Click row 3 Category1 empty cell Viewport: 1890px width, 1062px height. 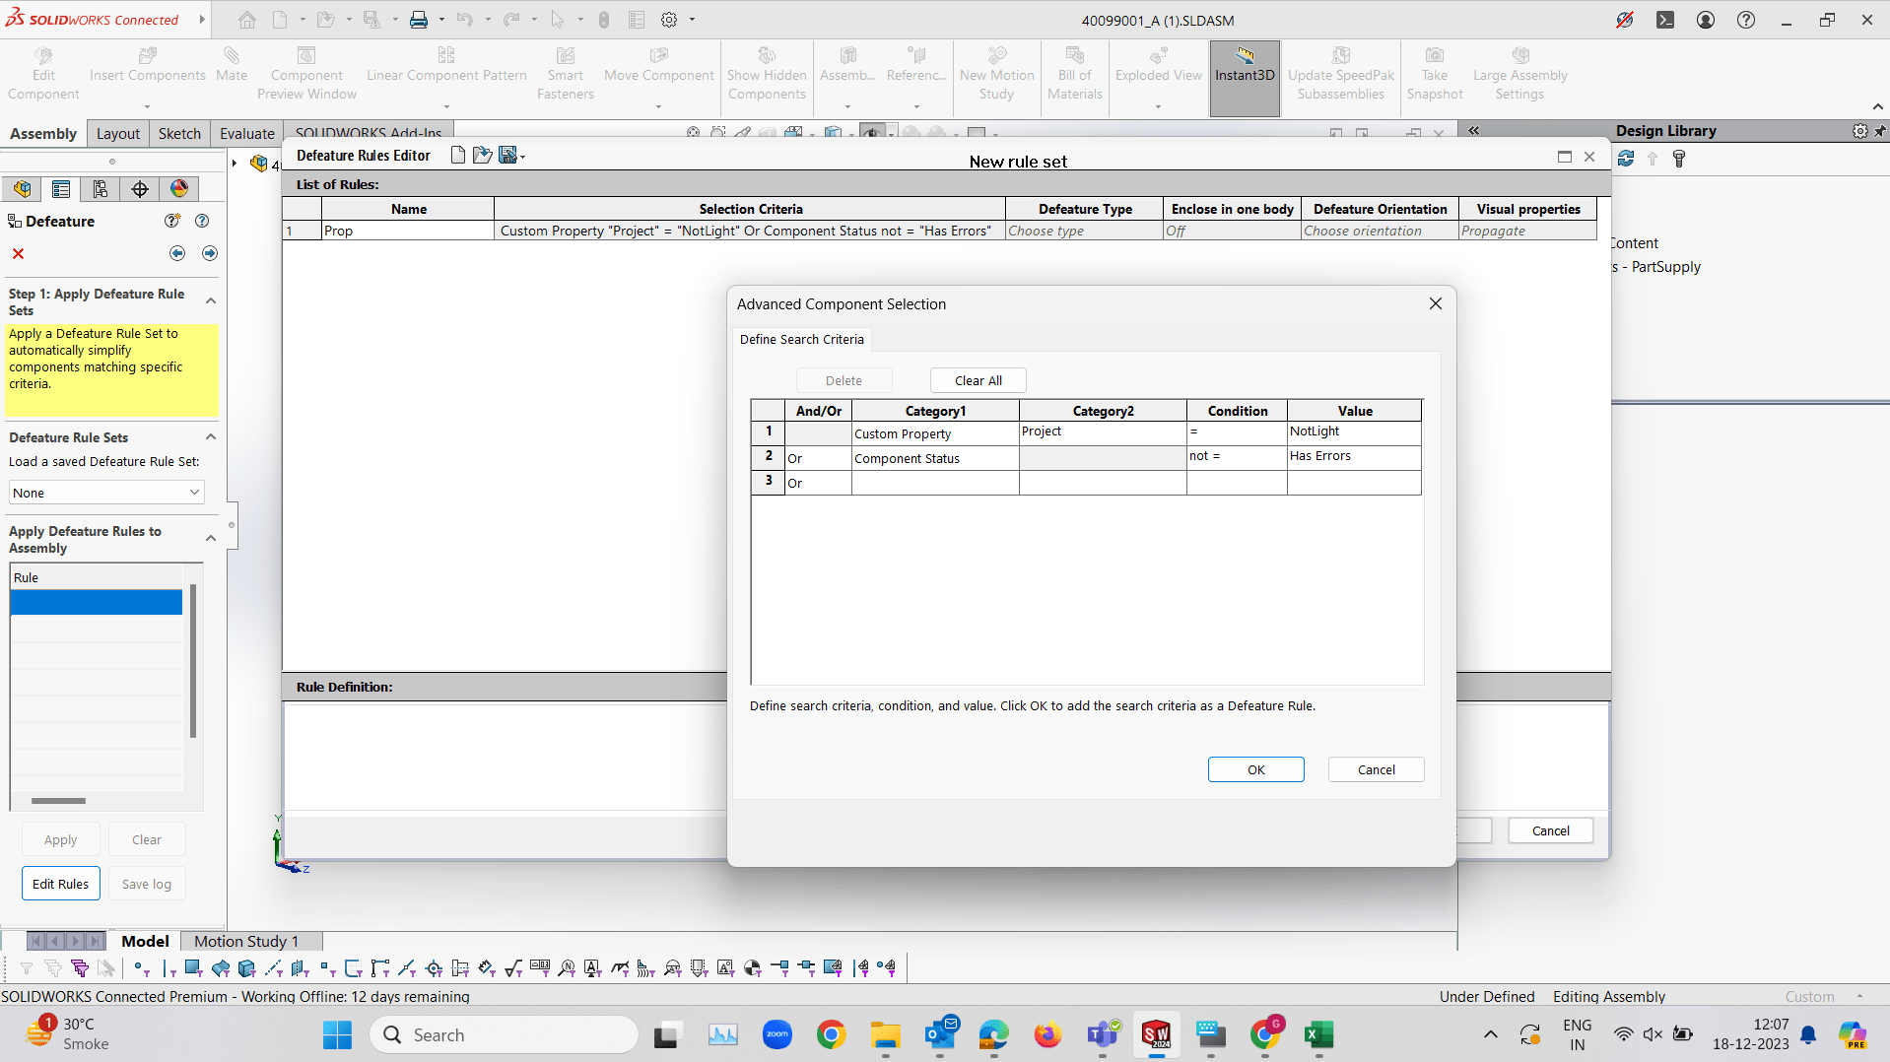pos(935,482)
